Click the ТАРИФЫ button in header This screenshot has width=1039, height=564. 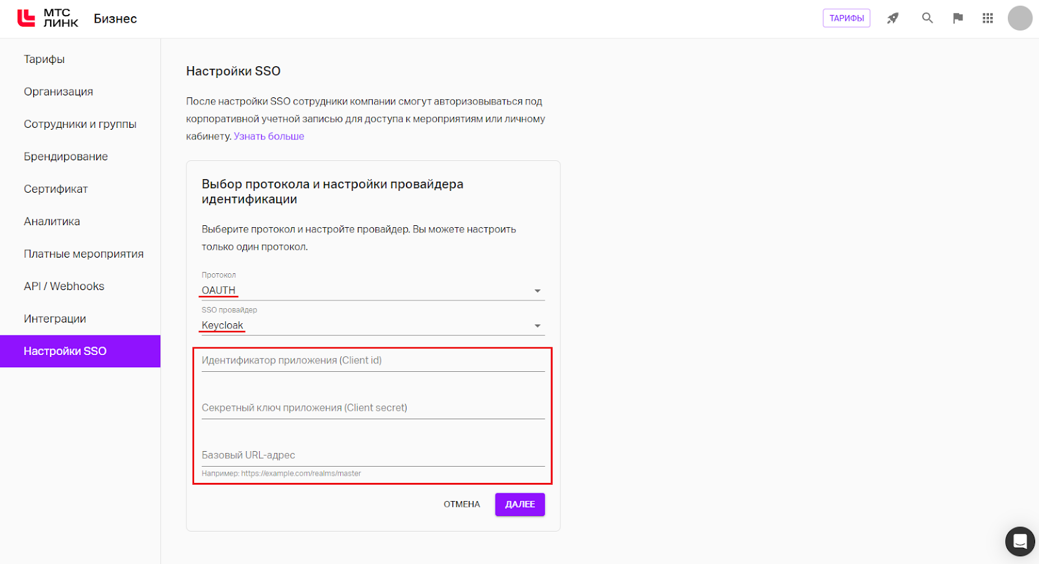(x=846, y=18)
